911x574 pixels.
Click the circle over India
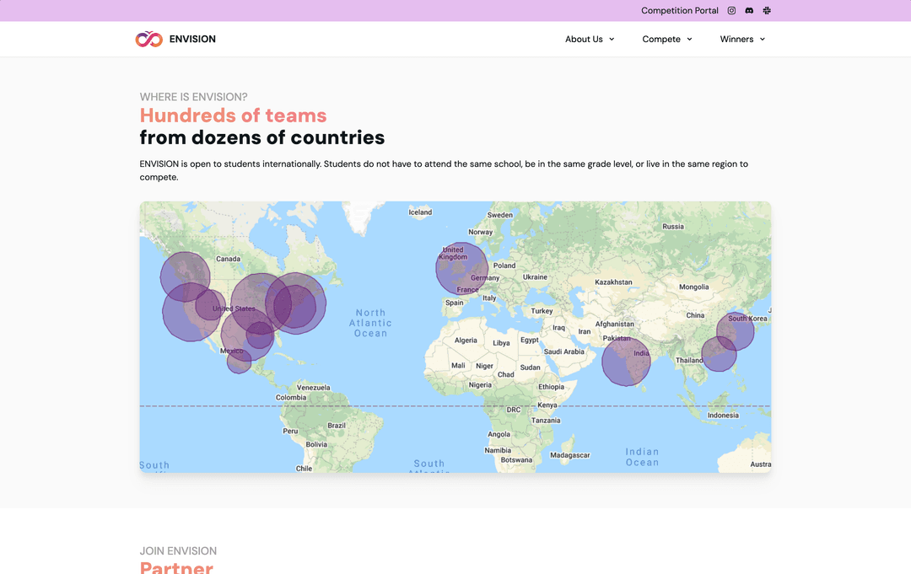626,362
